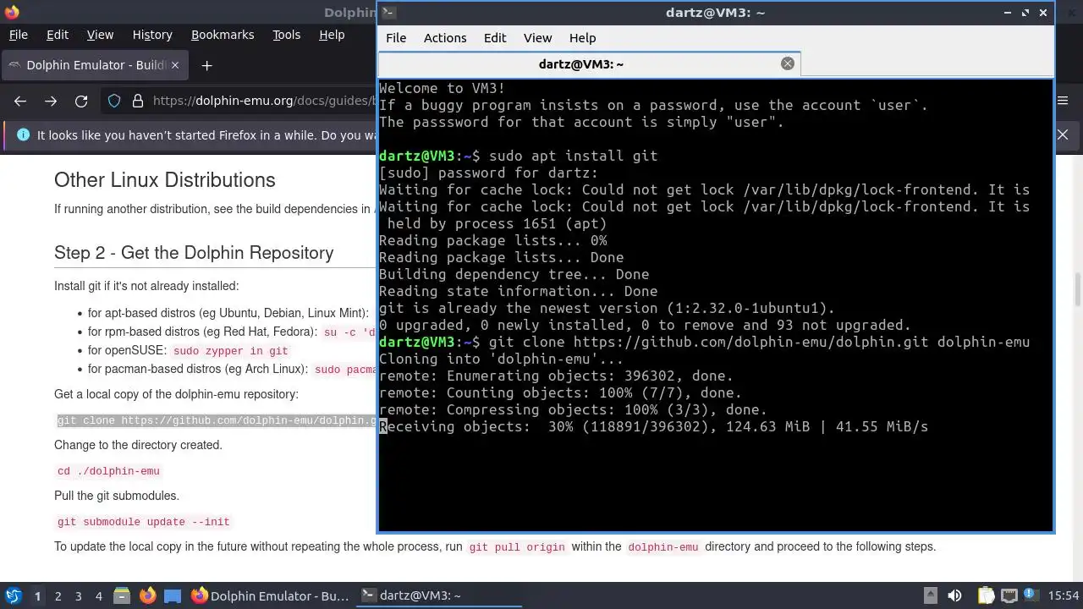The height and width of the screenshot is (609, 1083).
Task: Open Firefox View menu
Action: tap(100, 35)
